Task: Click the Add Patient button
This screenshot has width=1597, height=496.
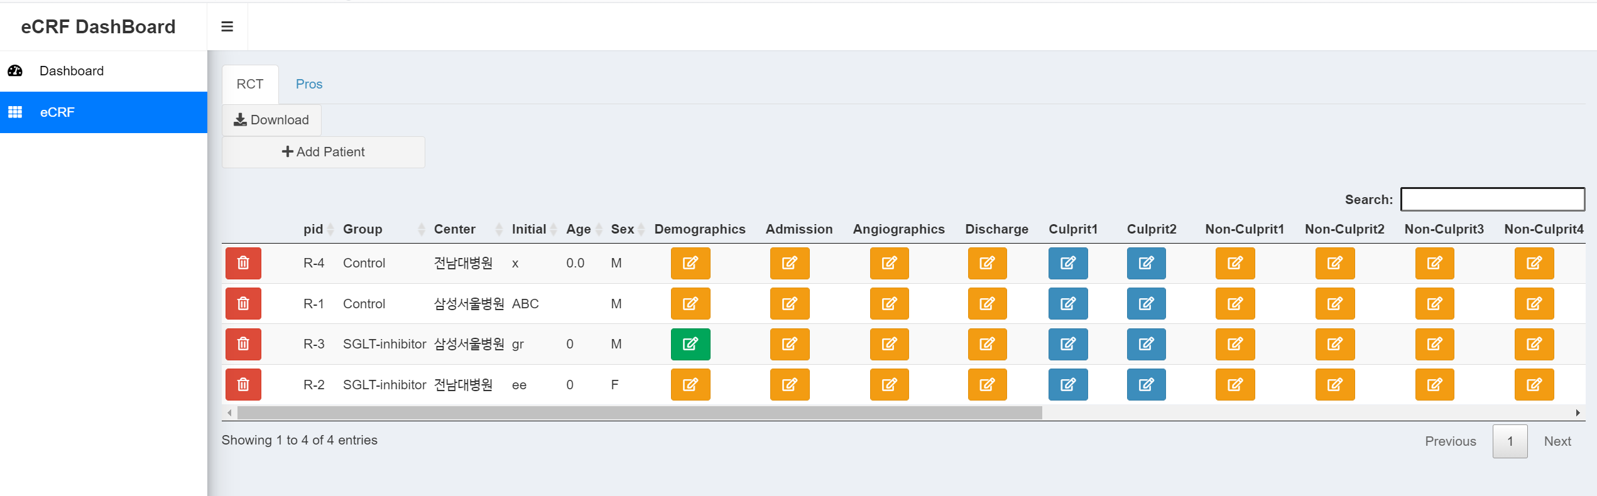Action: pos(323,152)
